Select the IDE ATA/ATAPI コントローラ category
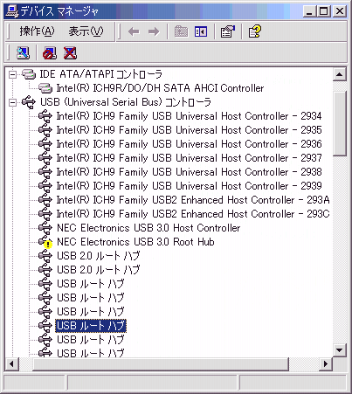 click(x=100, y=74)
